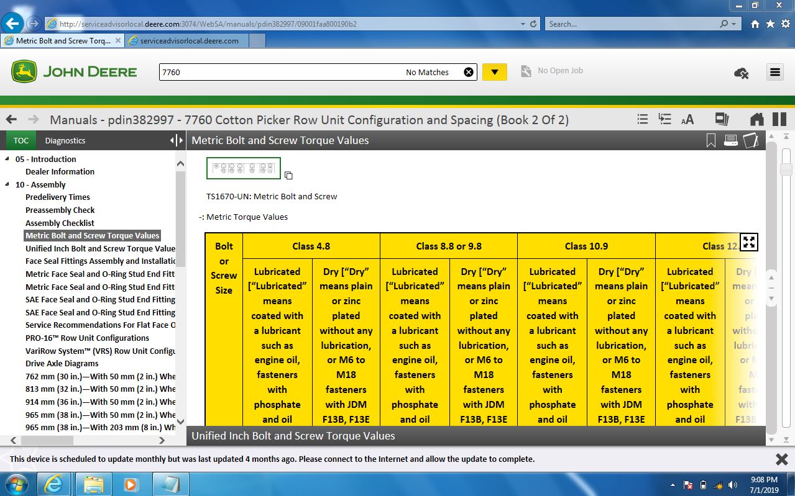This screenshot has height=496, width=795.
Task: Navigate forward in the manual
Action: 33,120
